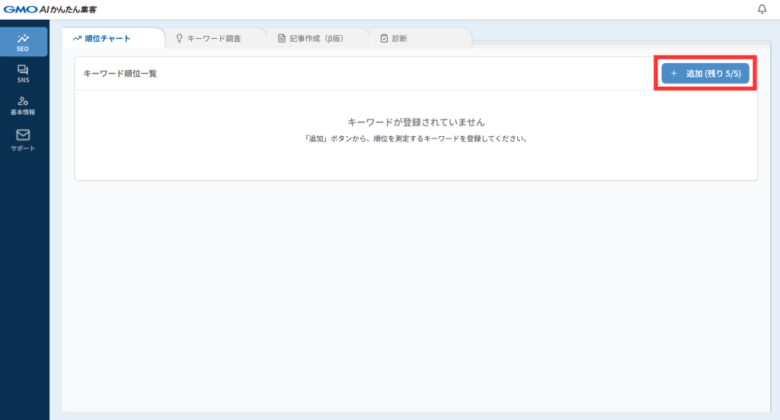
Task: Click the lightbulb icon on キーワード調査 tab
Action: click(180, 38)
